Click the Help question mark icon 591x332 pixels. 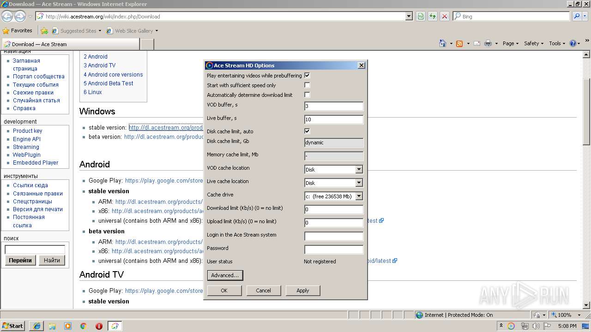point(573,43)
